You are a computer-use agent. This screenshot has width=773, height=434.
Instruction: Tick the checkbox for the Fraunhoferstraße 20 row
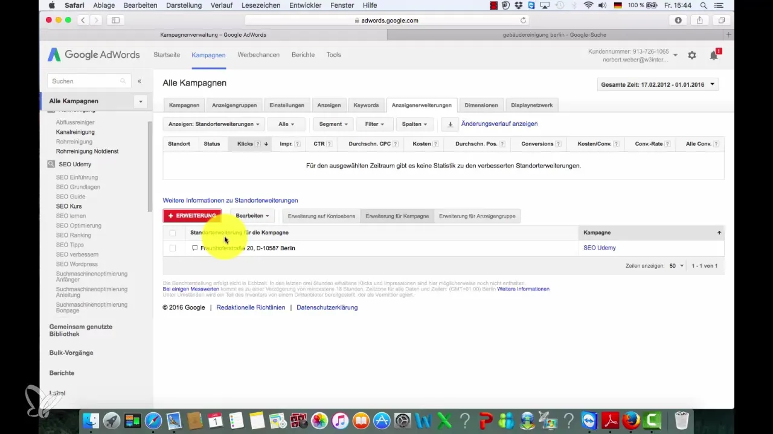pyautogui.click(x=173, y=248)
